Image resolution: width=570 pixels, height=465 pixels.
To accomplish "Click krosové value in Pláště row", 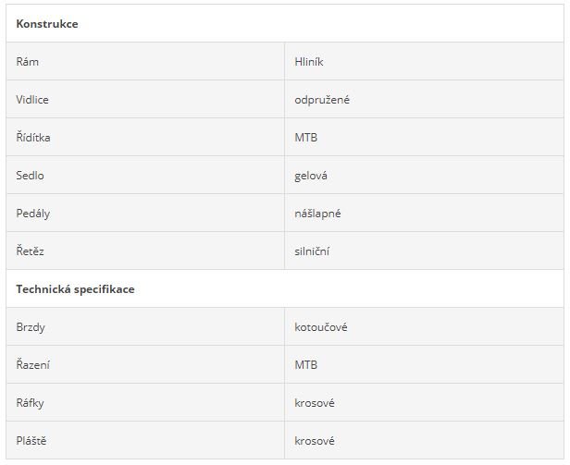I will coord(315,441).
